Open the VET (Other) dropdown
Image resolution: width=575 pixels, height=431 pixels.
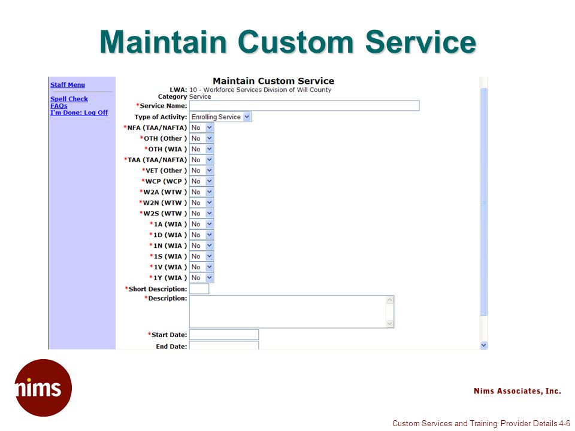pyautogui.click(x=201, y=171)
